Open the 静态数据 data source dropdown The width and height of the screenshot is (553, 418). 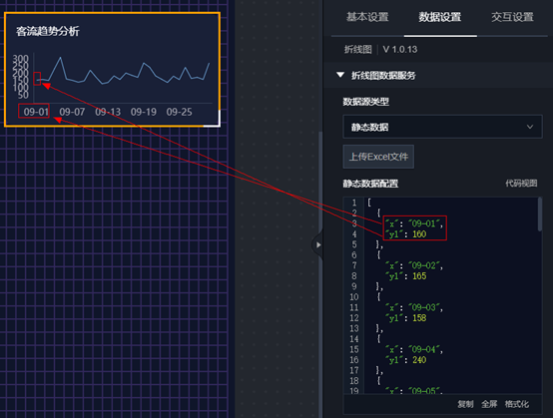[x=442, y=127]
